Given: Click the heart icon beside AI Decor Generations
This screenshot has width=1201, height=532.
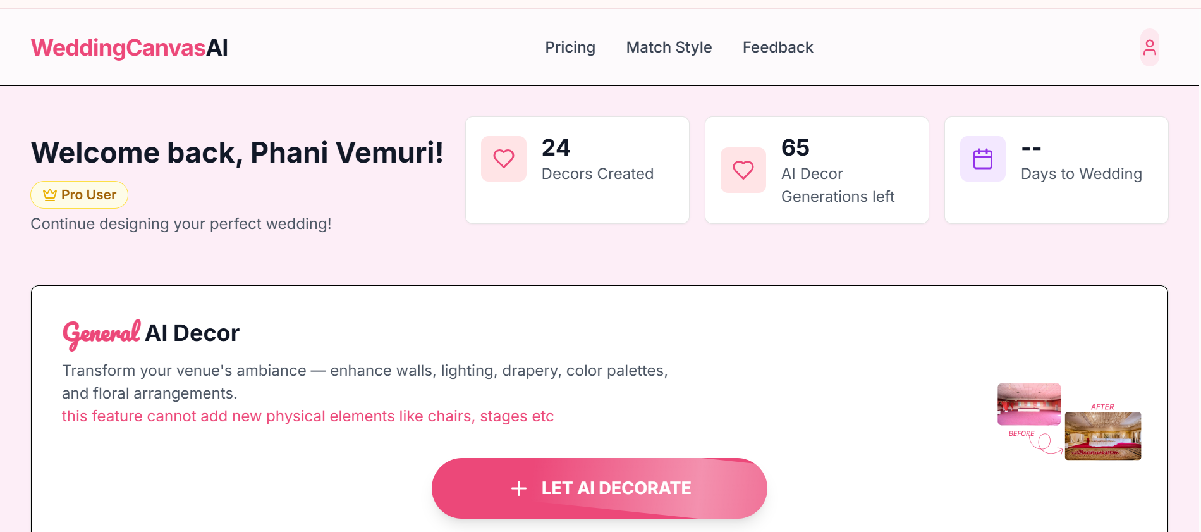Looking at the screenshot, I should (743, 170).
